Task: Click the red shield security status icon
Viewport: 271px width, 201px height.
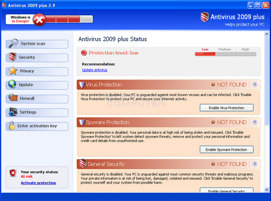Action: pyautogui.click(x=13, y=173)
